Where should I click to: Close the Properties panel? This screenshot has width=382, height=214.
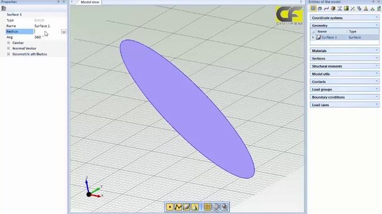pos(64,2)
